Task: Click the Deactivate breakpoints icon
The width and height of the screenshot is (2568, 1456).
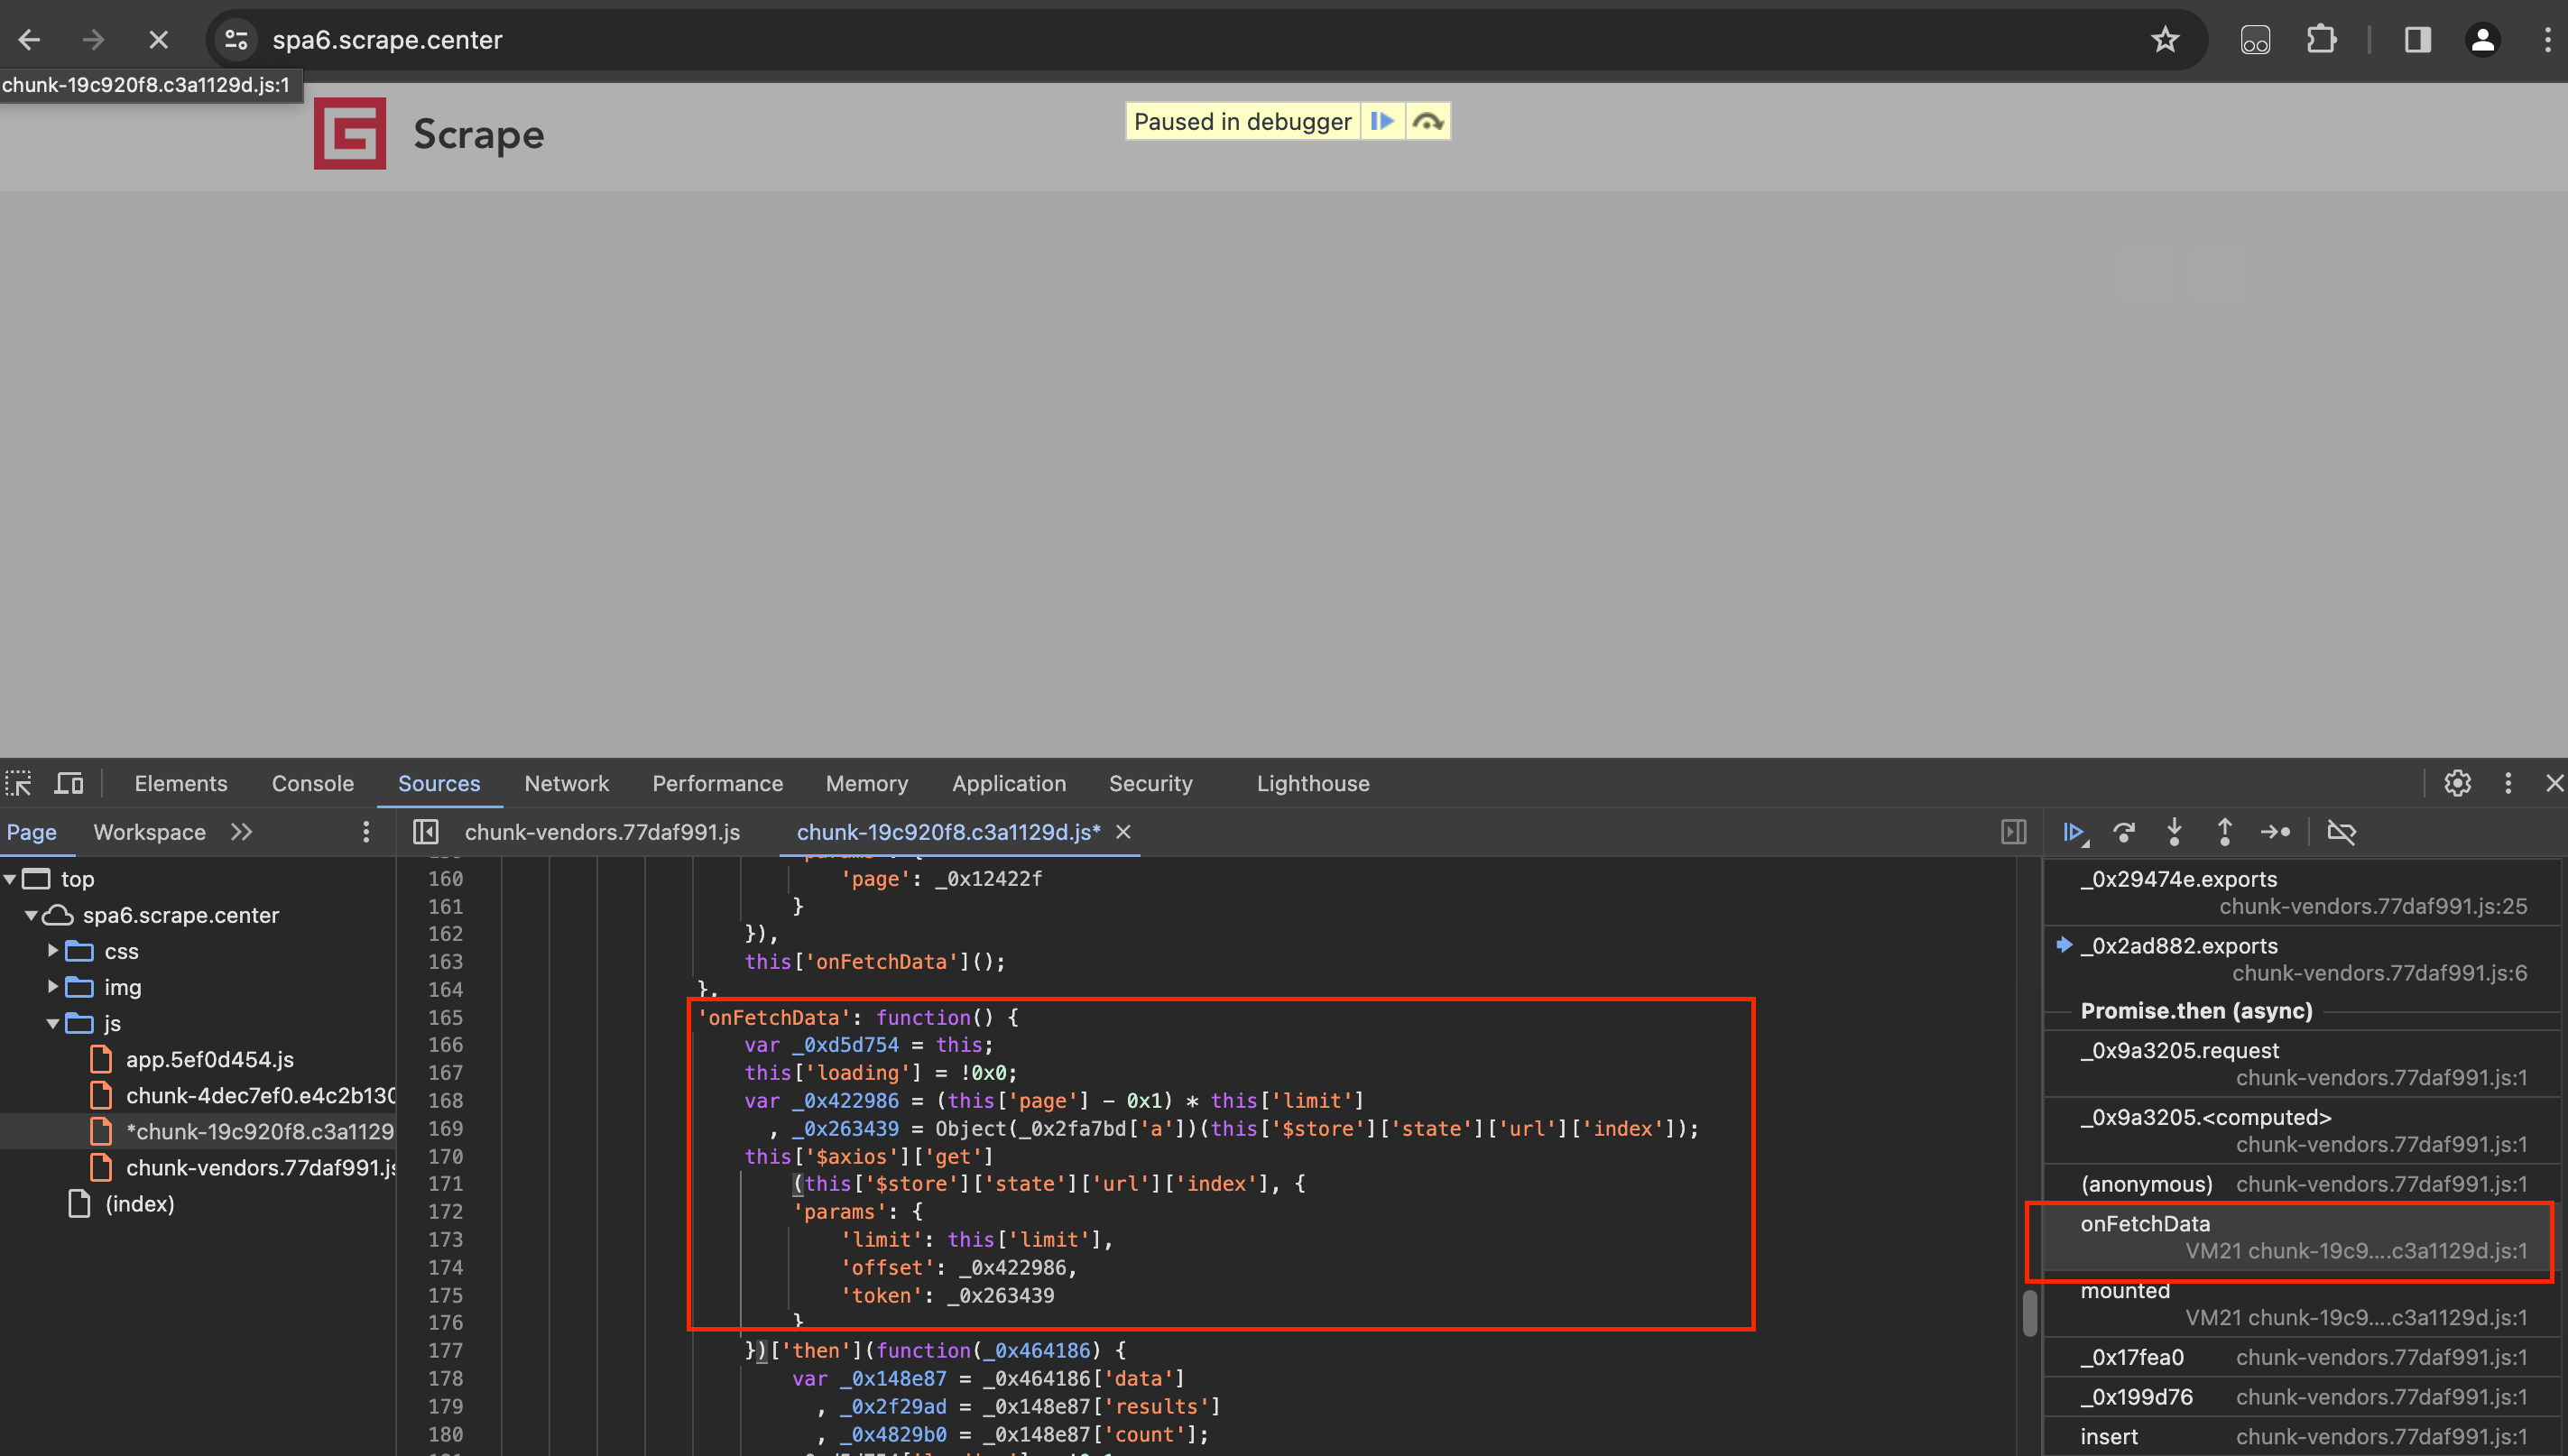Action: point(2341,830)
